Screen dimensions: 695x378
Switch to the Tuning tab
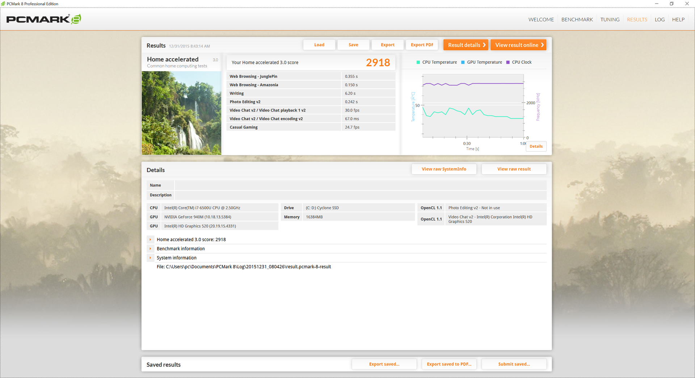[x=610, y=20]
